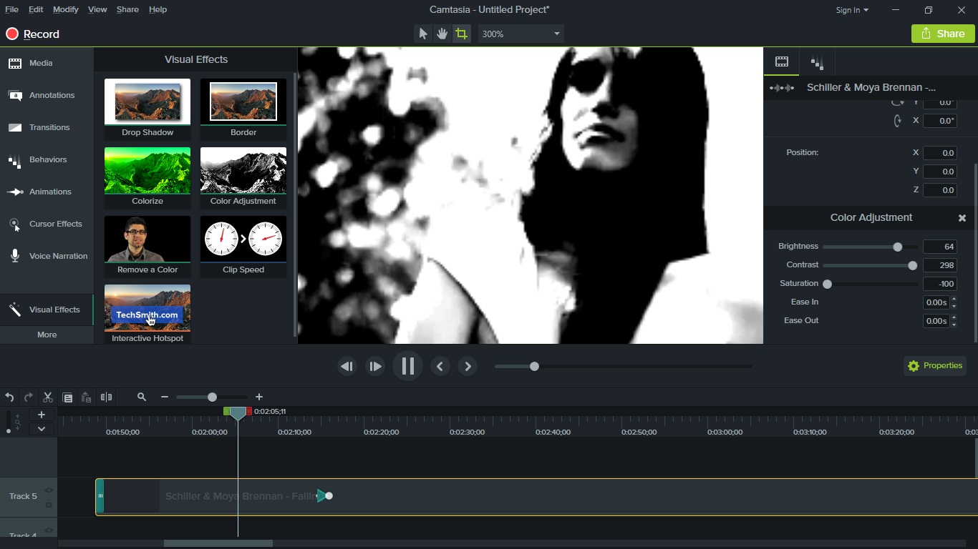Click the green Share button
Image resolution: width=978 pixels, height=549 pixels.
[943, 34]
